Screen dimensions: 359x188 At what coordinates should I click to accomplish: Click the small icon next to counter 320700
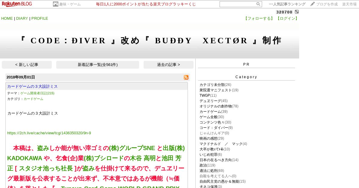click(297, 12)
